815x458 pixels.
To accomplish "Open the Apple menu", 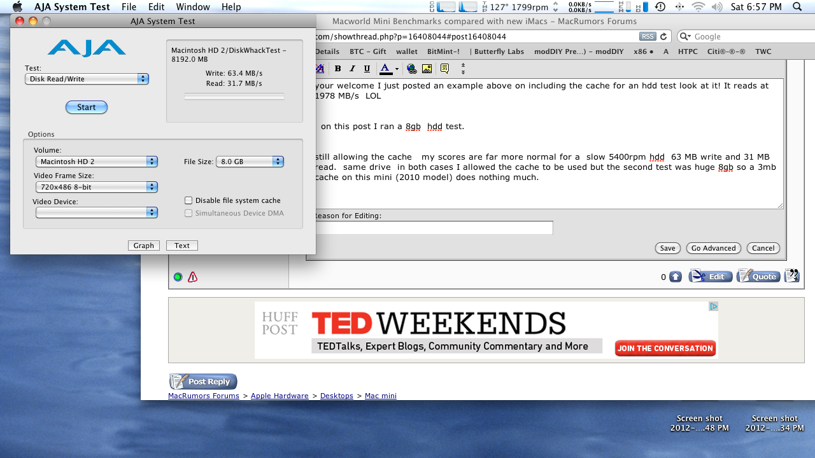I will pos(17,7).
